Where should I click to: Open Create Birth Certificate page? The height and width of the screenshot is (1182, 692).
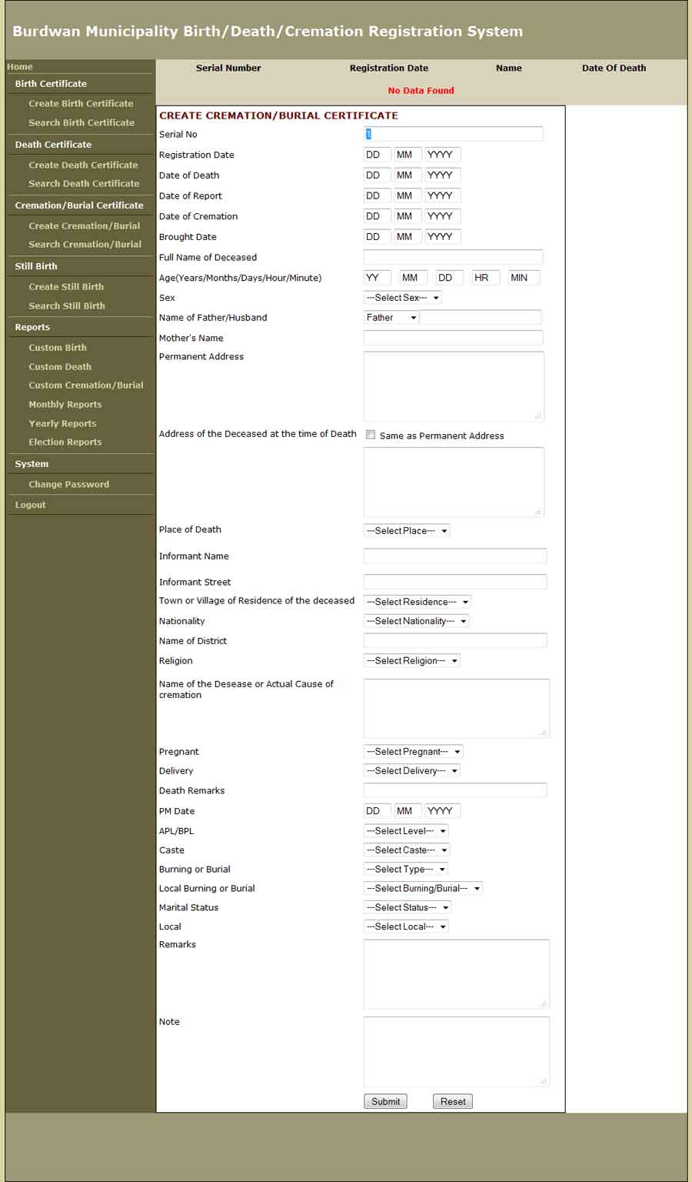pos(81,103)
